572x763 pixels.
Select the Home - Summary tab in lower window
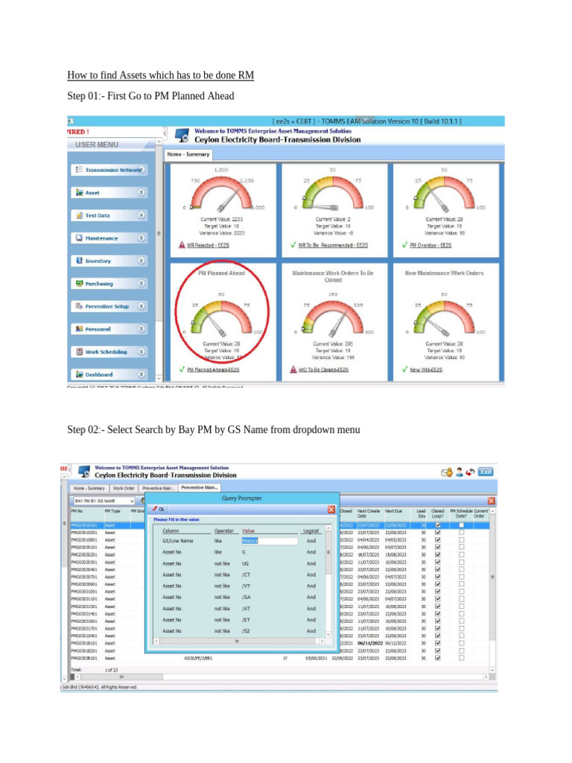89,488
